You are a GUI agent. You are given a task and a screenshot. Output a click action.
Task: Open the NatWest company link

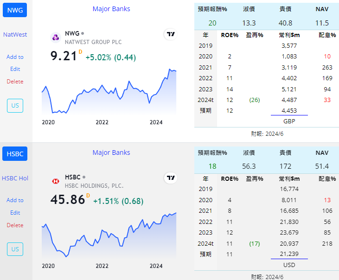click(x=15, y=35)
